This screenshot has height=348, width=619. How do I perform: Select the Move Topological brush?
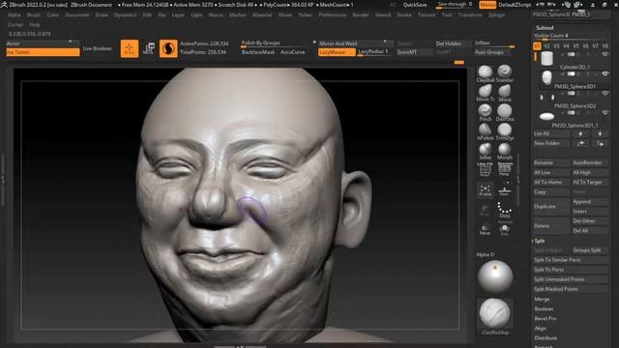tap(485, 93)
